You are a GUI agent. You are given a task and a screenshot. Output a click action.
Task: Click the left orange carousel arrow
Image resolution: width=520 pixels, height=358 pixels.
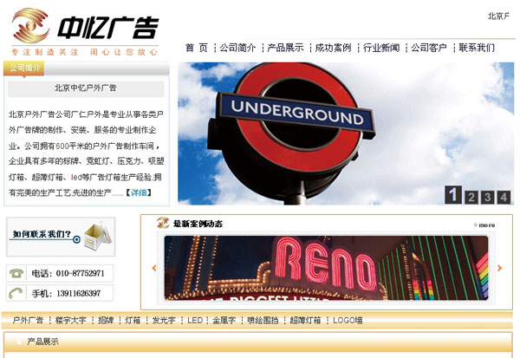[x=154, y=268]
